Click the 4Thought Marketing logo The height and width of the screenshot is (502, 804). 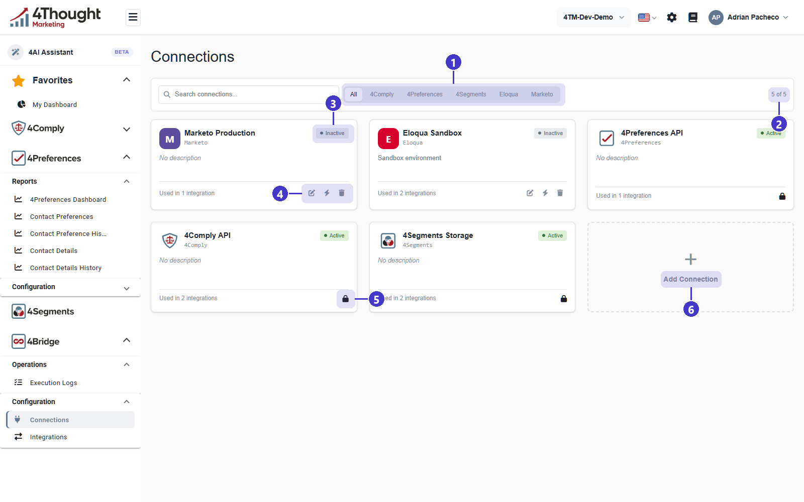(55, 18)
